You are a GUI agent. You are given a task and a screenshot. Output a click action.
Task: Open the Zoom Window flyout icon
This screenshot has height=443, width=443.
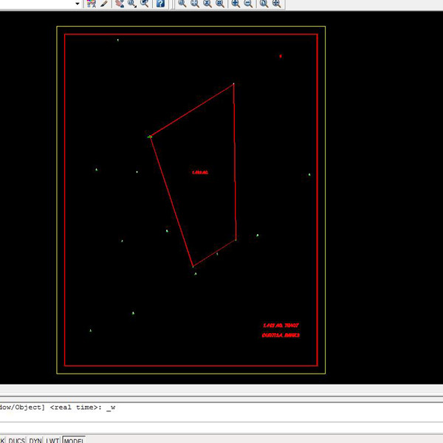coord(132,4)
